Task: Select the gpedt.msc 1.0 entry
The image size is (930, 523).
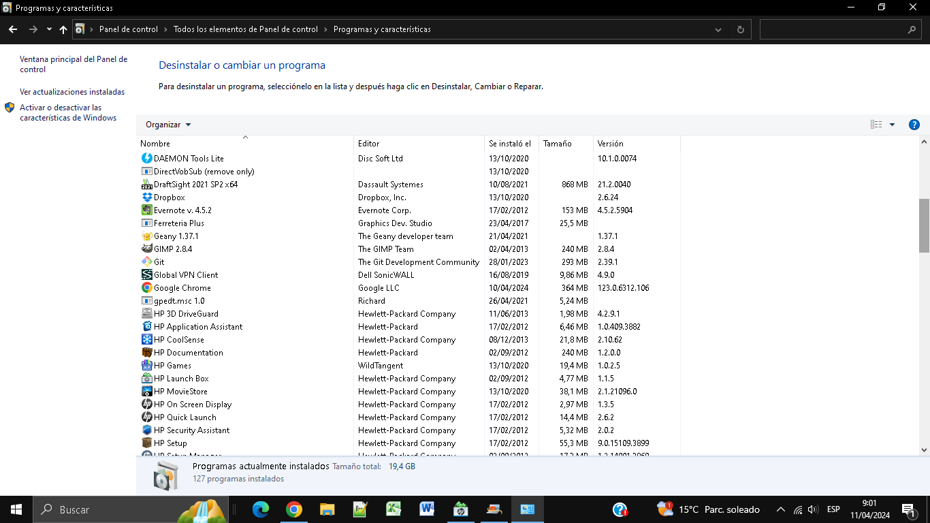Action: pyautogui.click(x=172, y=300)
